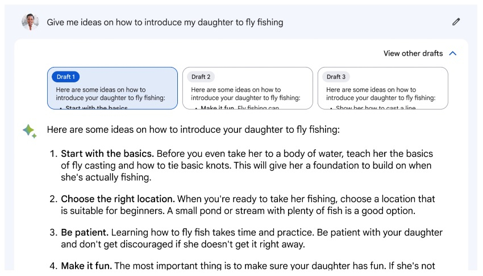
Task: Click the bold 'Start with the basics.' heading
Action: click(107, 153)
